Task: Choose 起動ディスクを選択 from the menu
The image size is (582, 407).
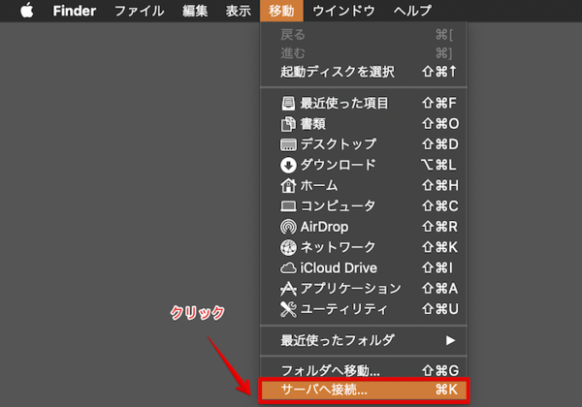Action: [364, 72]
